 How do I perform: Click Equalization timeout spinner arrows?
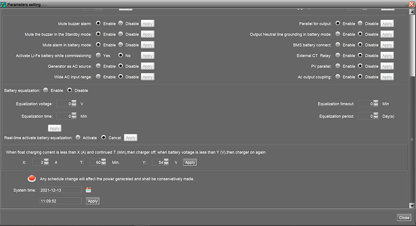point(376,103)
